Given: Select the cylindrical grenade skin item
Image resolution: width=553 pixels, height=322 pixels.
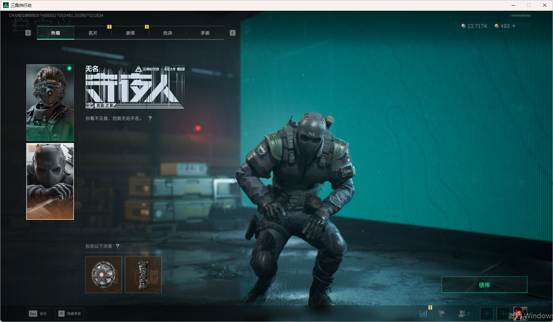Looking at the screenshot, I should [143, 275].
